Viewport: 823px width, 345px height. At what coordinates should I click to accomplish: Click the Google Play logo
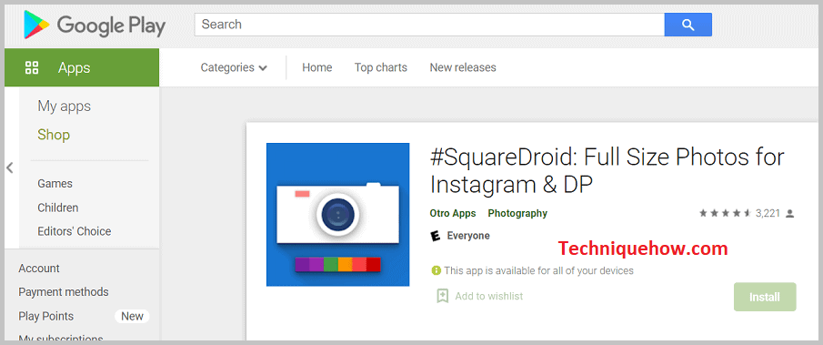(x=95, y=25)
